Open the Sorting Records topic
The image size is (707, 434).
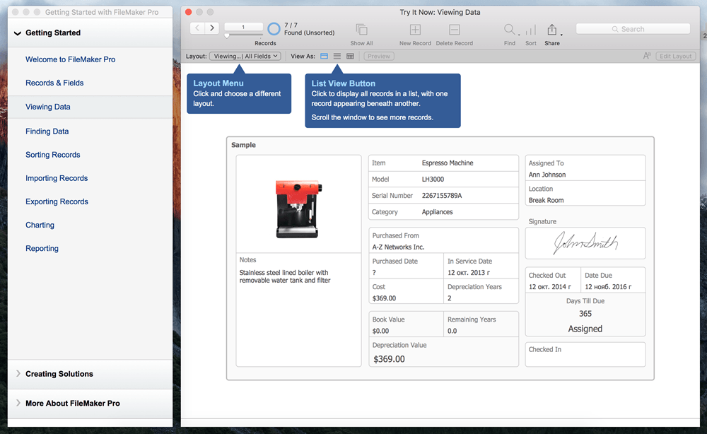(53, 155)
